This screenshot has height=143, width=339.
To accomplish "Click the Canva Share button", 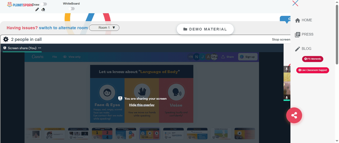I will (227, 57).
